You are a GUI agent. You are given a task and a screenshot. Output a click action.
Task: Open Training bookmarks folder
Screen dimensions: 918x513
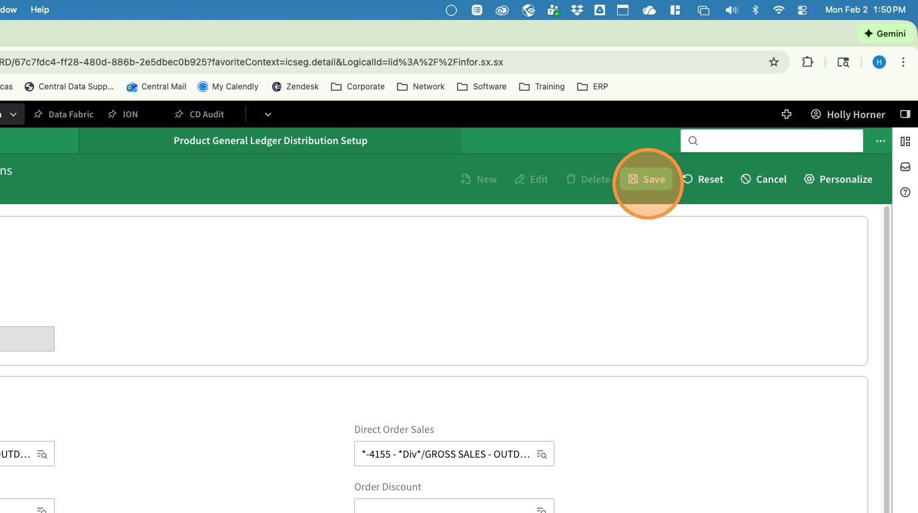click(542, 87)
